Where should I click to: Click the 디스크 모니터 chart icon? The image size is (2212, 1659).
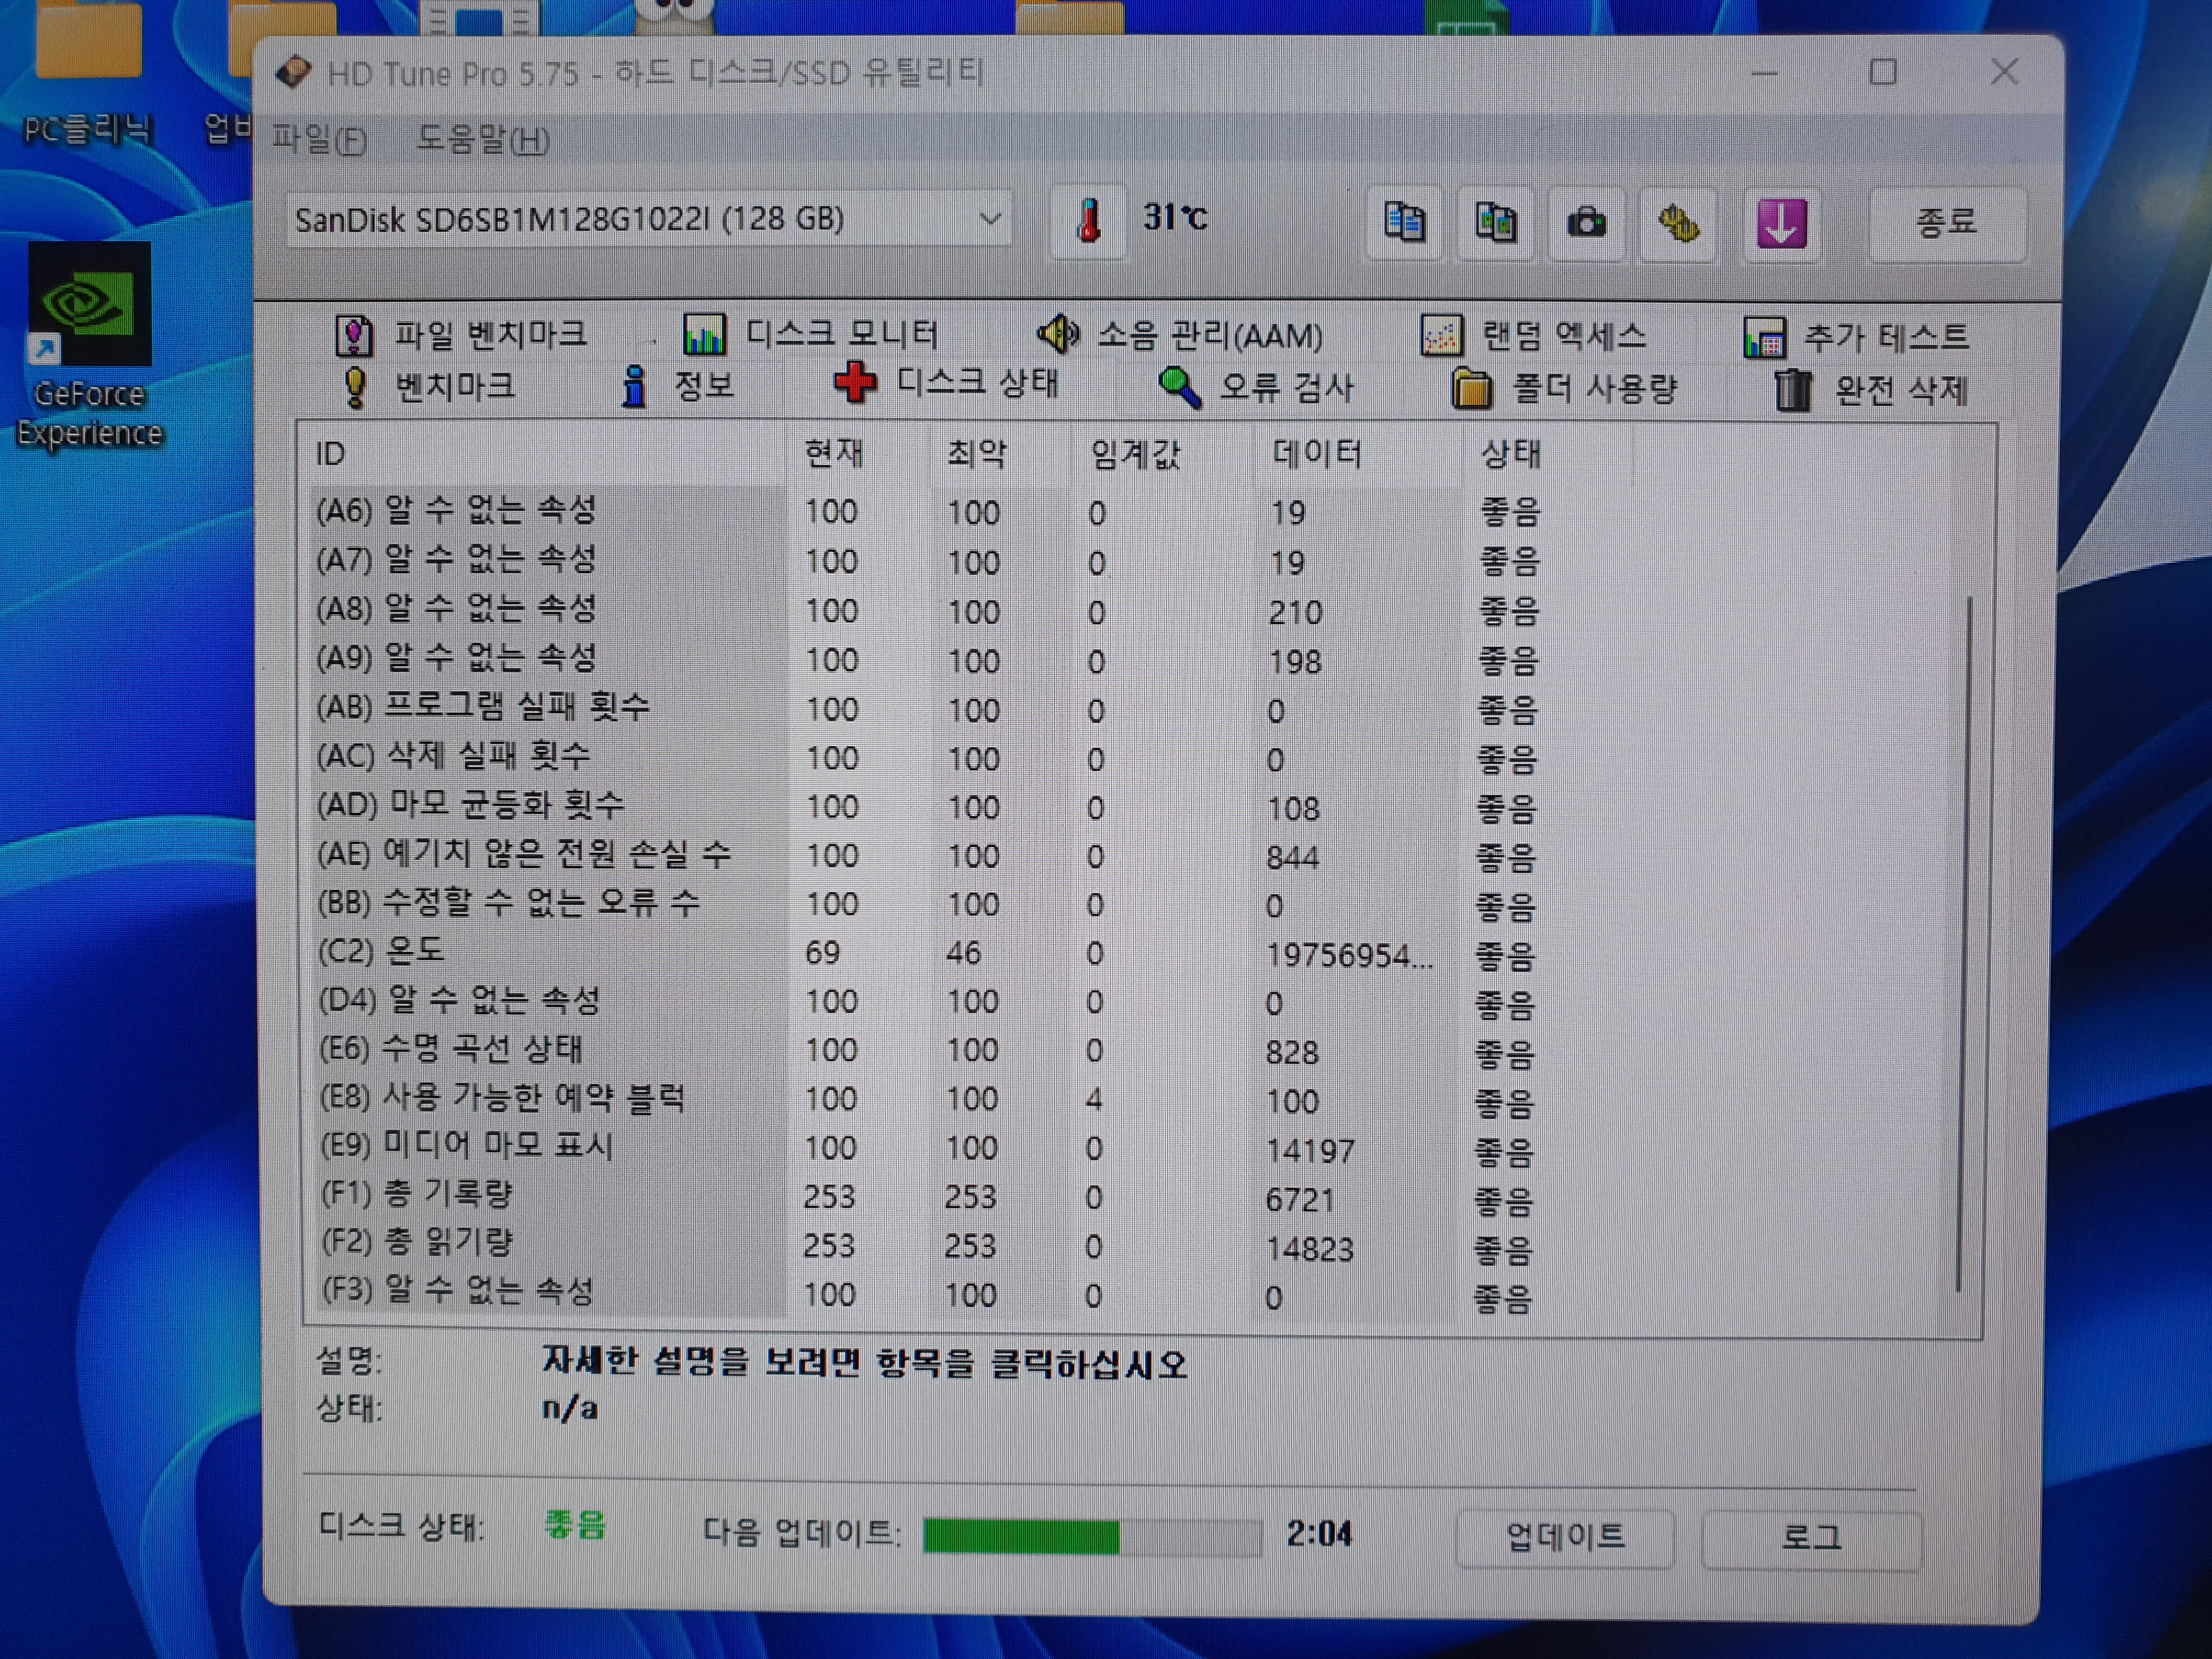tap(704, 334)
